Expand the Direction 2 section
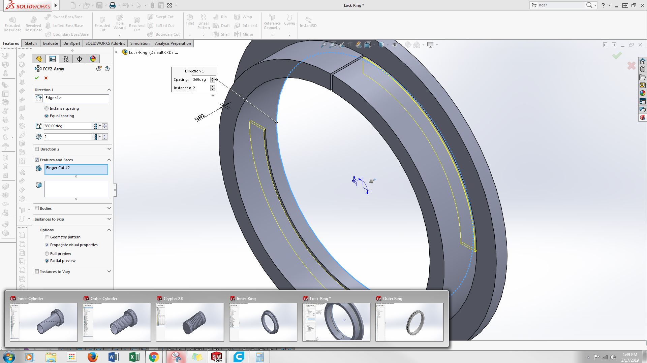The height and width of the screenshot is (363, 647). pos(109,149)
